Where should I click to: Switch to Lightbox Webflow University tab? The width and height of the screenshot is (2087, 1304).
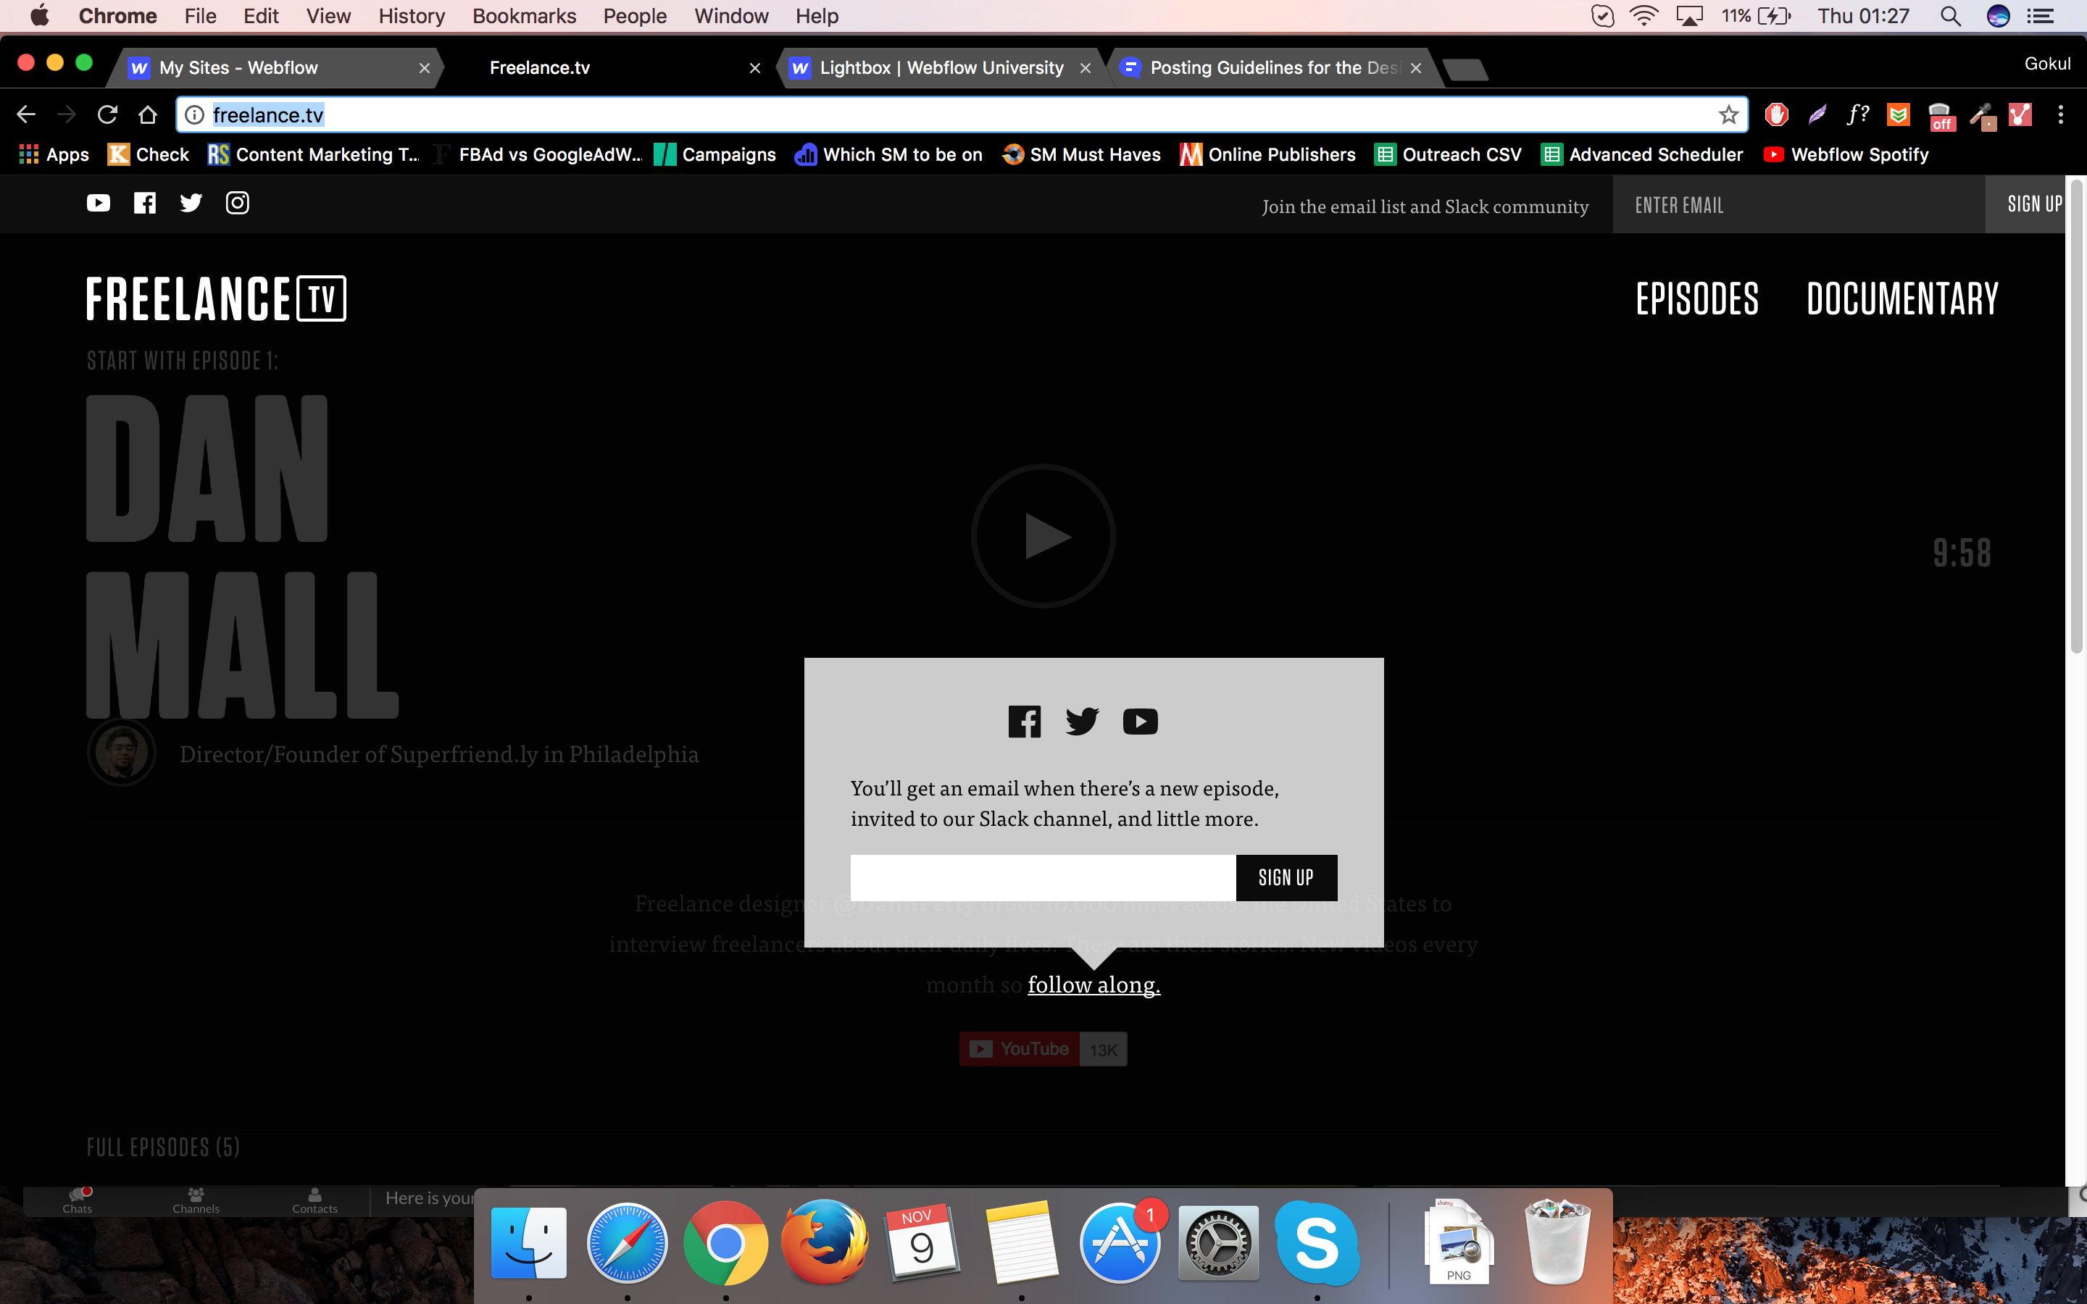[940, 67]
